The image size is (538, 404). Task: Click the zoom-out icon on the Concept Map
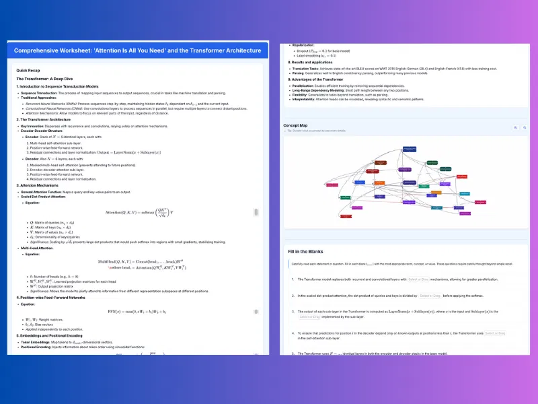click(x=525, y=127)
